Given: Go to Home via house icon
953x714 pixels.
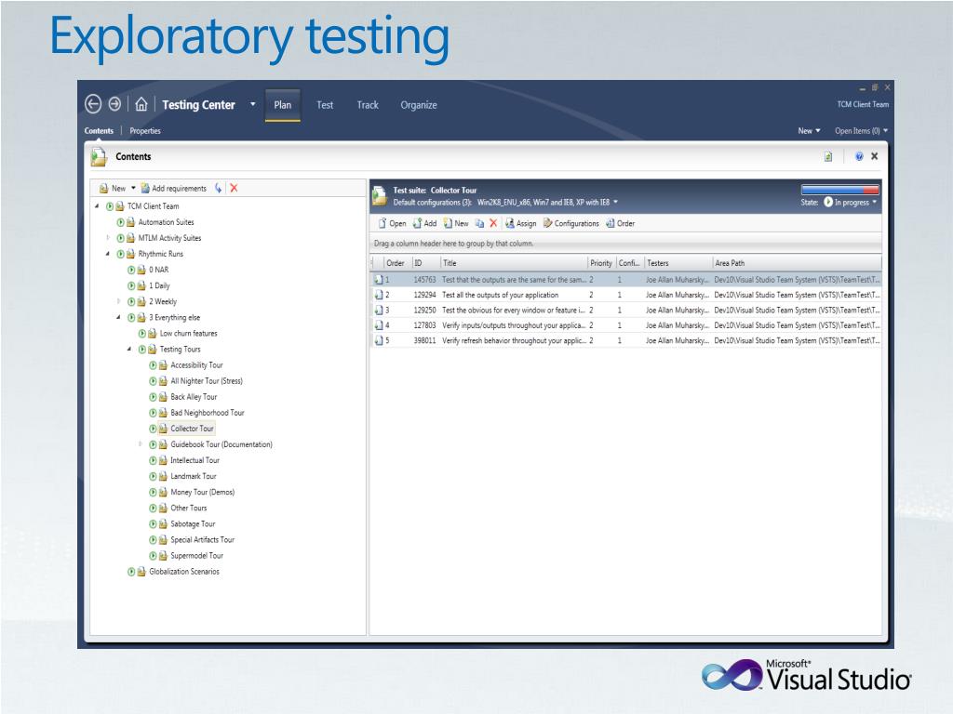Looking at the screenshot, I should coord(141,104).
